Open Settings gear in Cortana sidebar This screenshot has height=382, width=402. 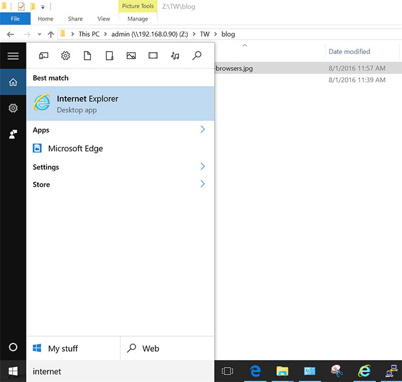click(13, 108)
